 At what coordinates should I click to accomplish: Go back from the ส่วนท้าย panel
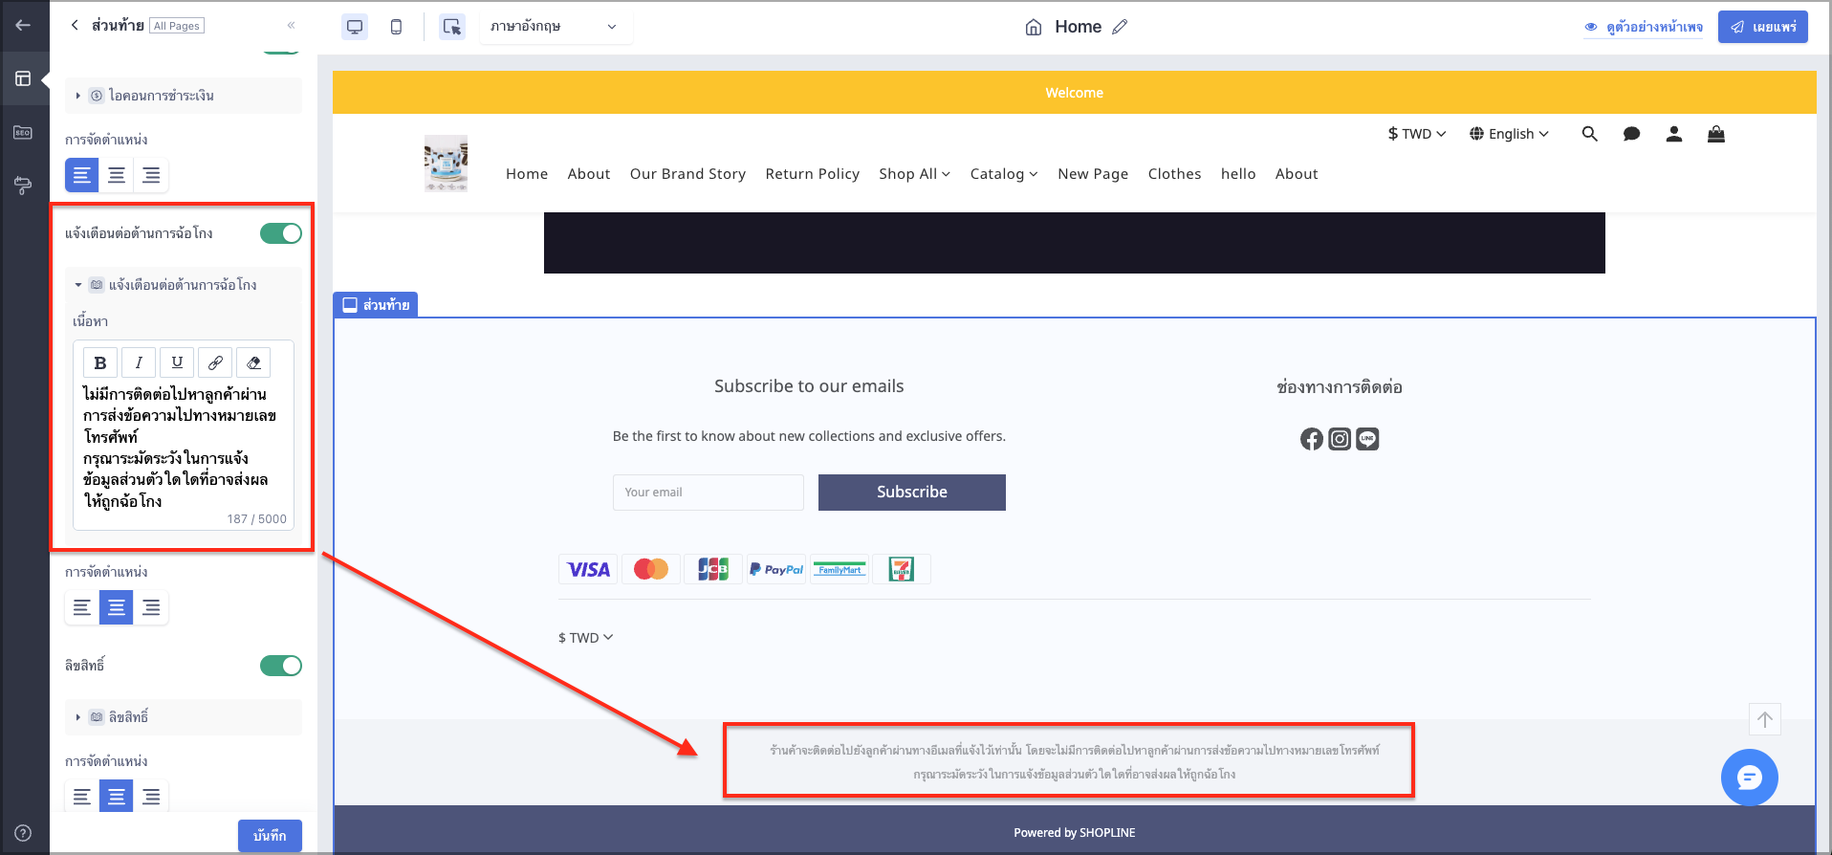tap(75, 25)
